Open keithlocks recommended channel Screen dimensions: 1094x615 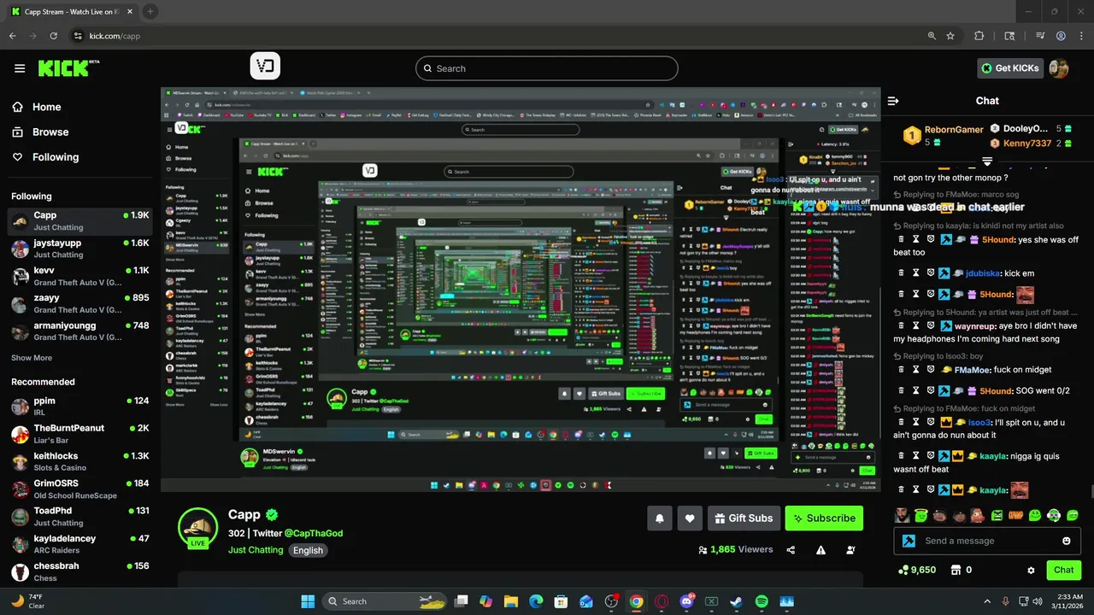coord(79,461)
